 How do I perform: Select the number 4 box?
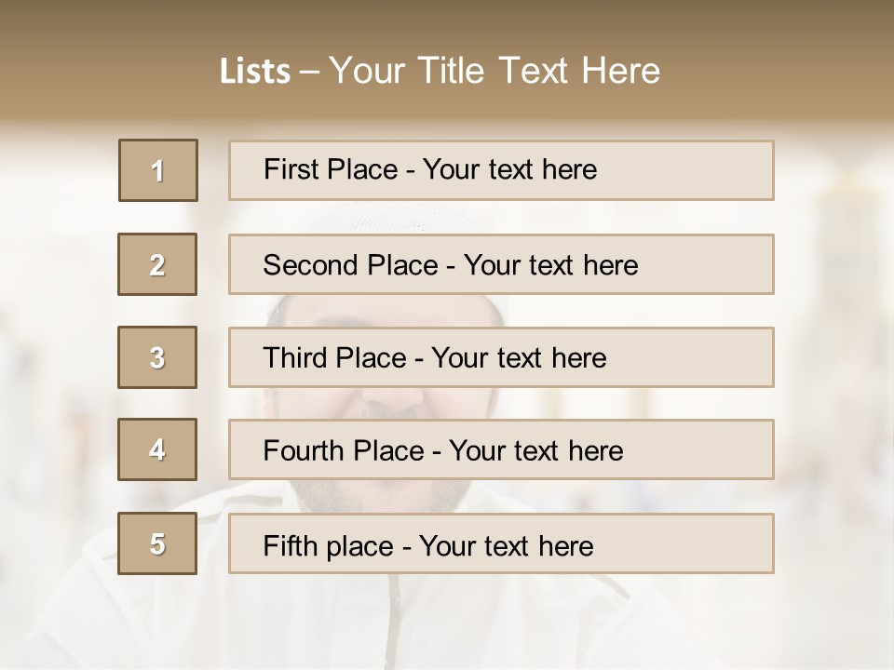click(x=158, y=449)
